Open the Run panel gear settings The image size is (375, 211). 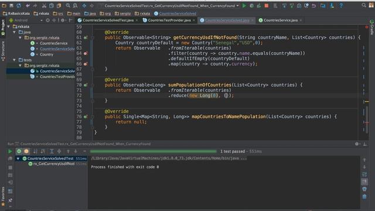point(357,144)
